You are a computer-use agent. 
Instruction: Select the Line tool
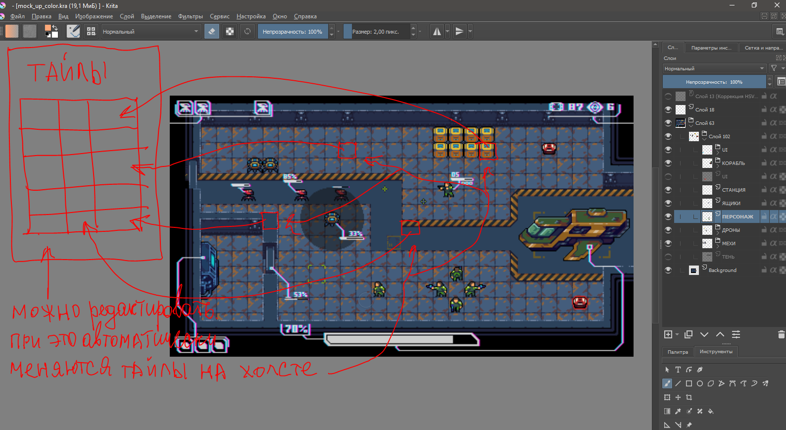[x=678, y=383]
